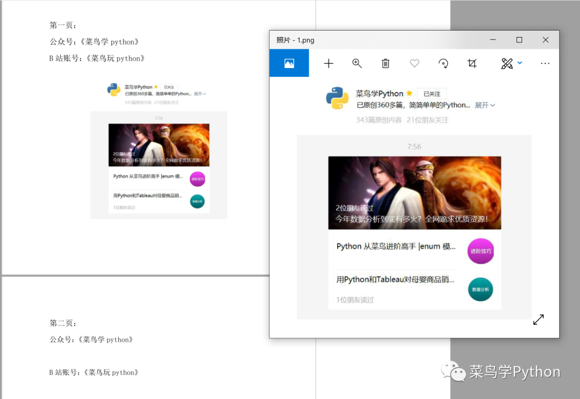Click the '1位朋友读过' text in Photos
The width and height of the screenshot is (580, 399).
point(355,300)
